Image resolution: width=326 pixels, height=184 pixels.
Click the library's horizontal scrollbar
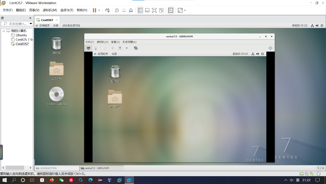(x=15, y=168)
